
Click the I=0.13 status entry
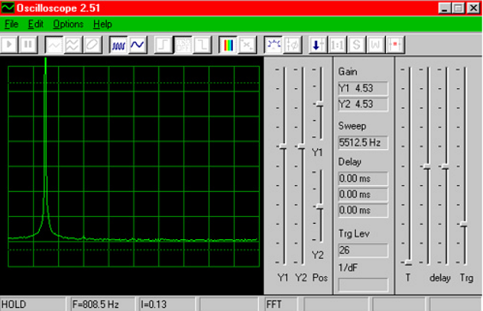coord(166,304)
